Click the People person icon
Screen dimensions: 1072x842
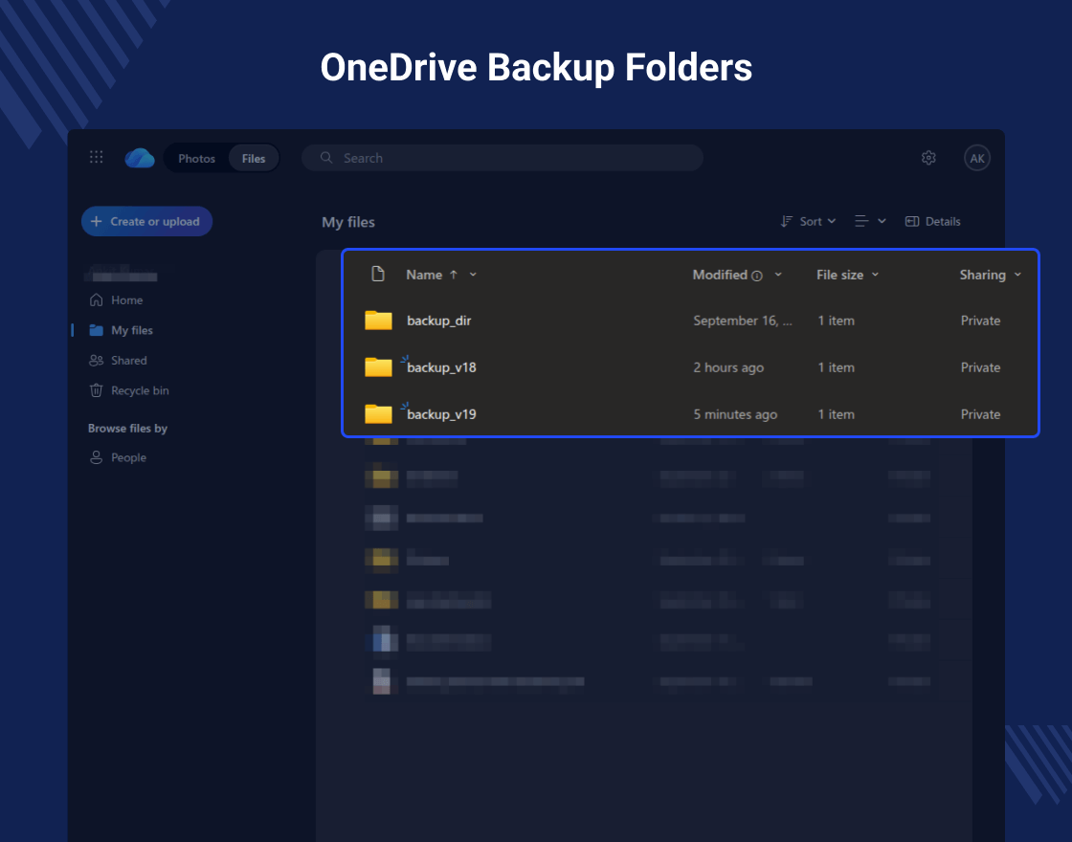pyautogui.click(x=97, y=457)
